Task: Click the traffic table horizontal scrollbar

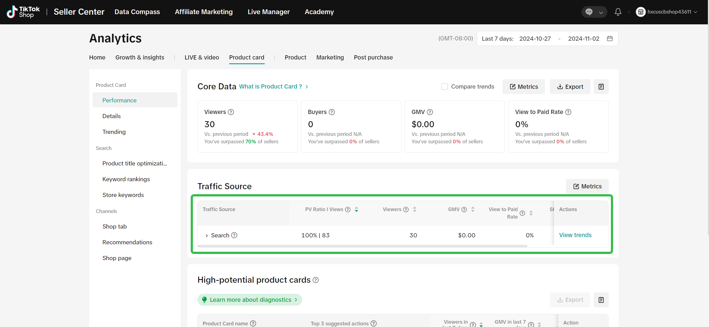Action: 363,246
